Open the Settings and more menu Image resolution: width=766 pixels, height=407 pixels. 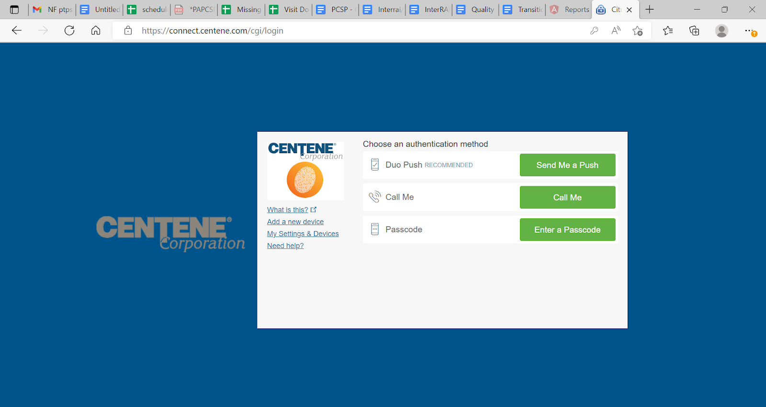(x=750, y=31)
